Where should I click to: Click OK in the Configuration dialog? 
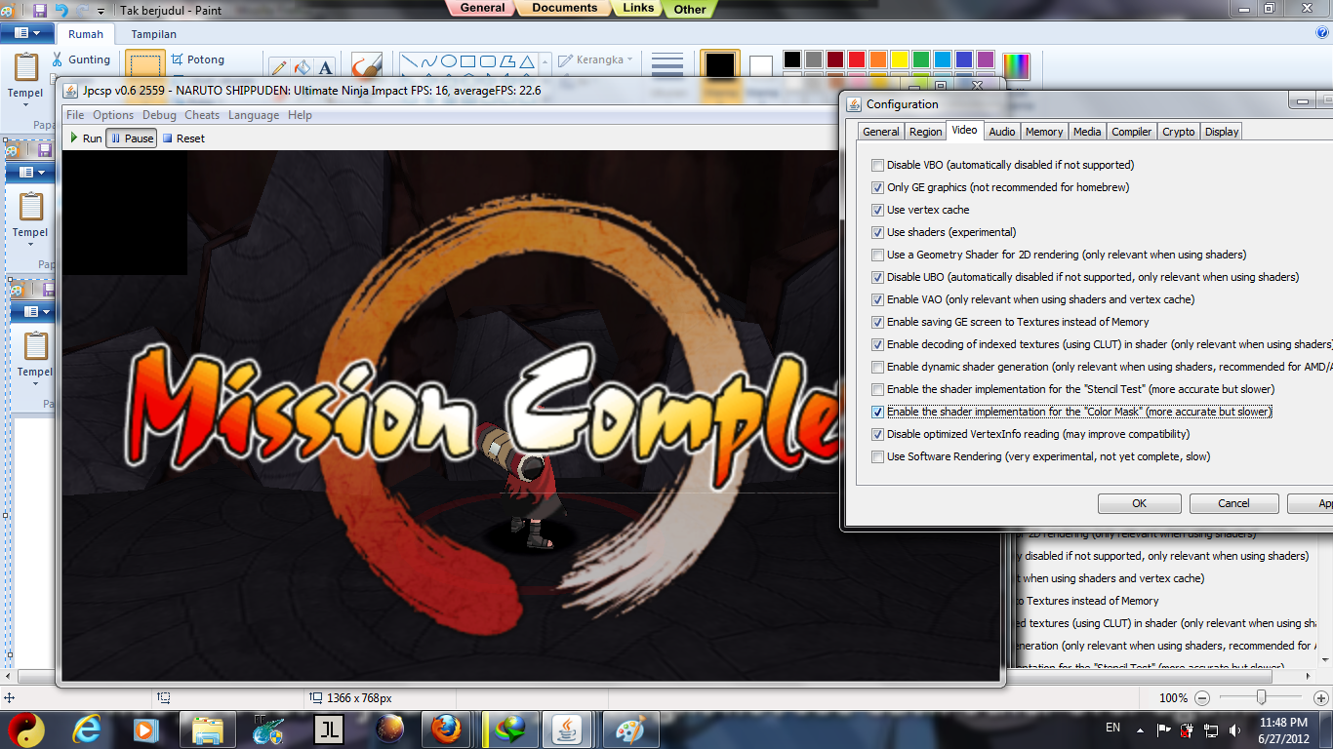coord(1139,503)
